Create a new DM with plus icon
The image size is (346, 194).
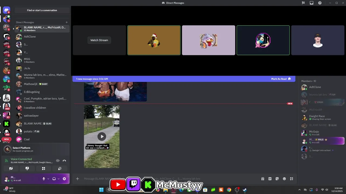click(67, 22)
